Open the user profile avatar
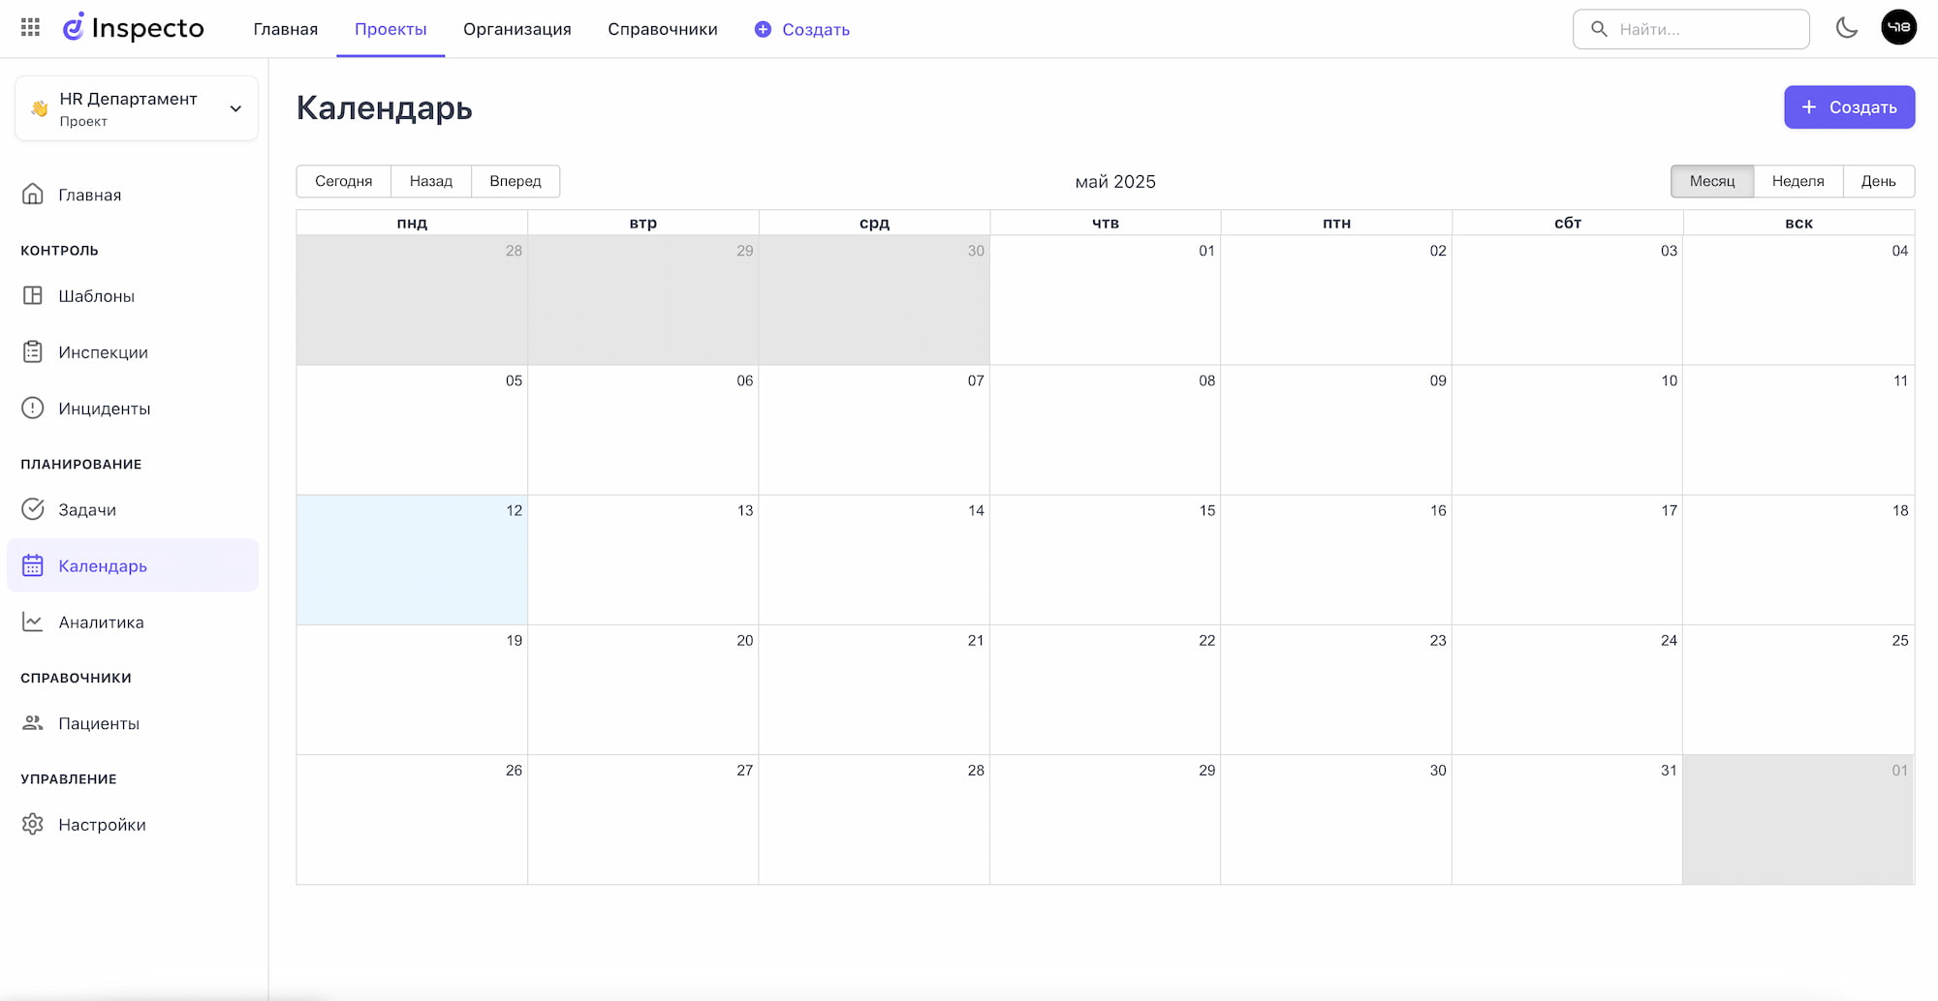 (1898, 28)
